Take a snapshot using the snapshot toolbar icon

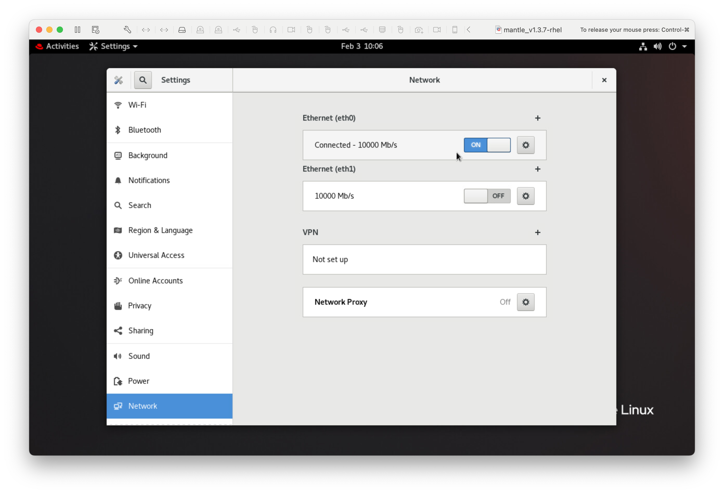tap(419, 30)
